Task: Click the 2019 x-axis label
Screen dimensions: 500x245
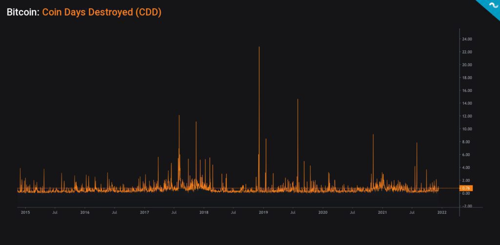Action: click(x=263, y=212)
